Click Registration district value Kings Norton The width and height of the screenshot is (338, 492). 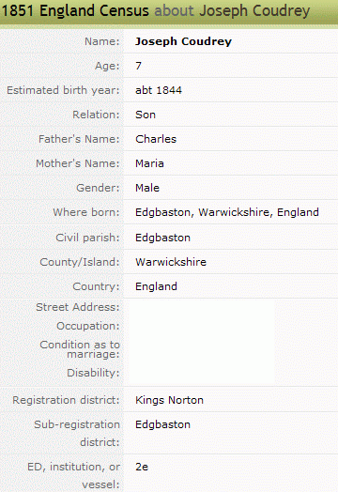pos(169,400)
